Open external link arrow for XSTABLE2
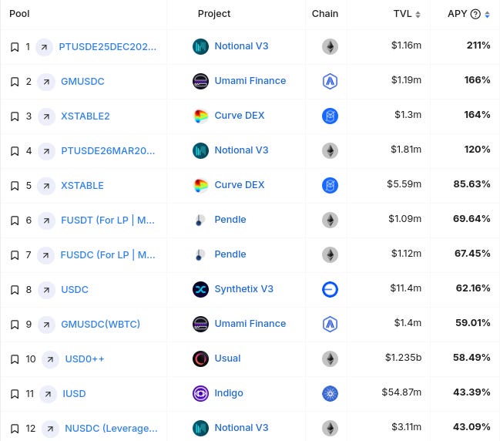 pos(46,116)
